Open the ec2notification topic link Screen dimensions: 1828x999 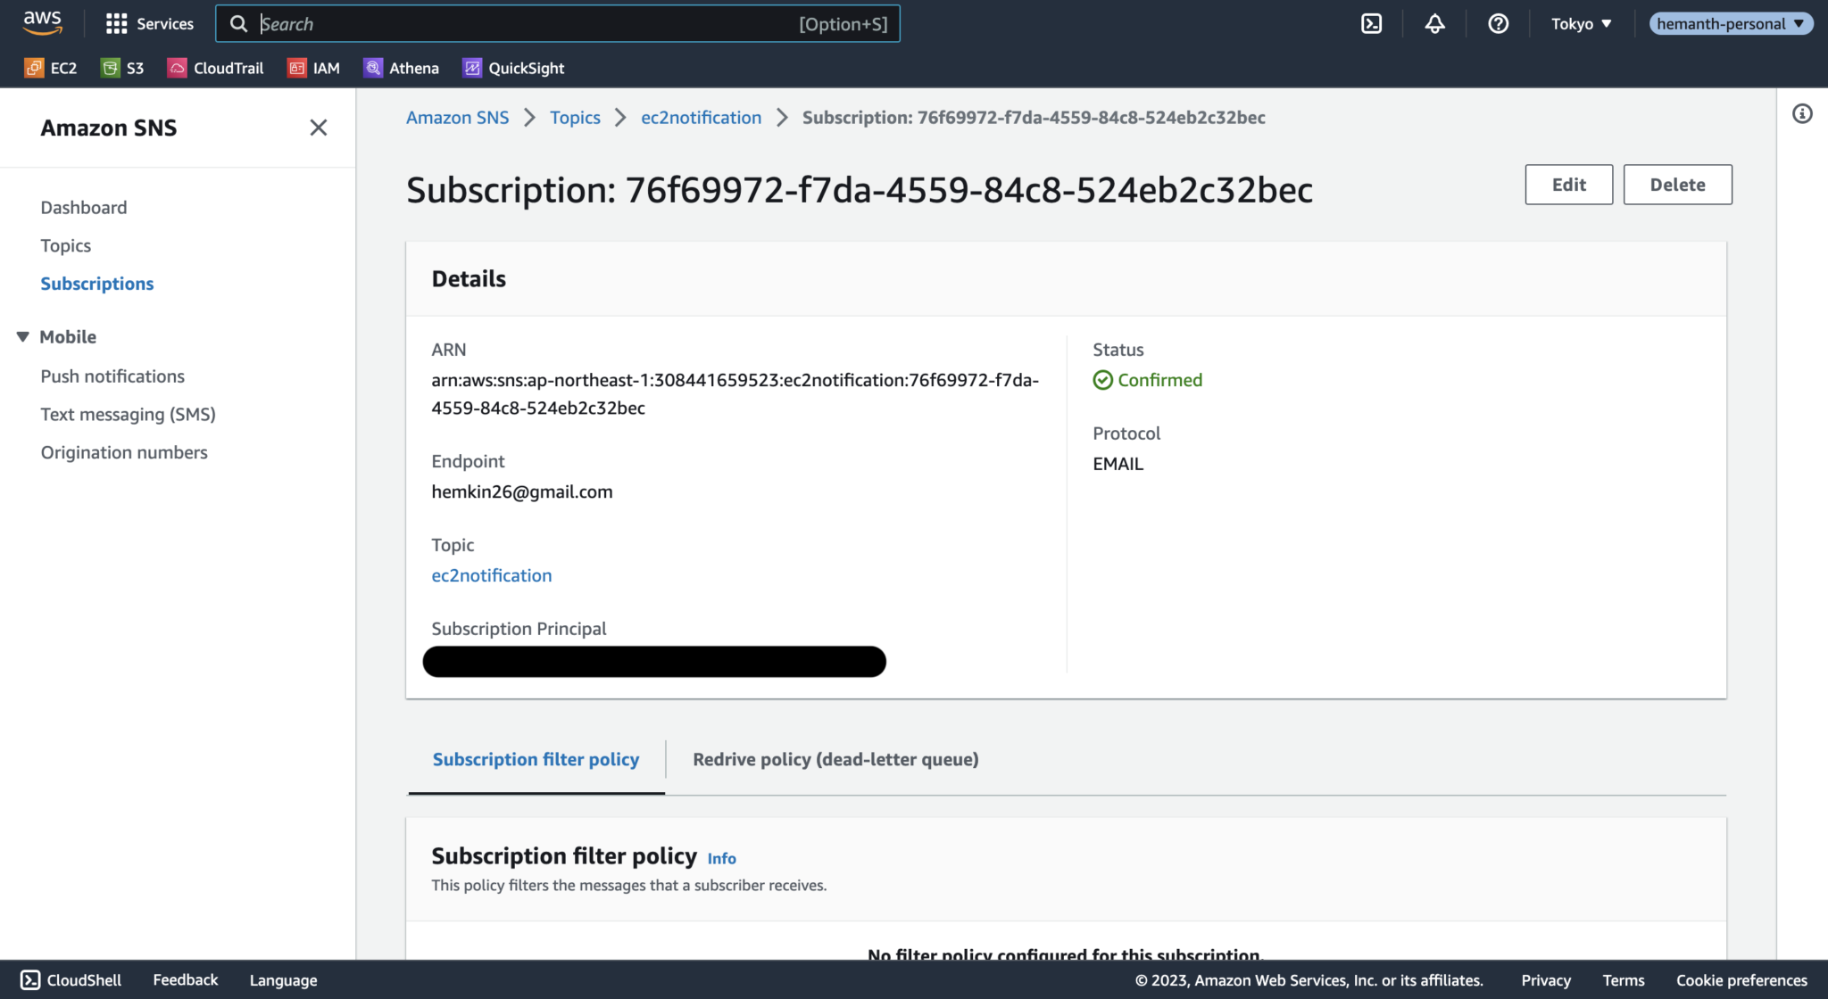491,575
